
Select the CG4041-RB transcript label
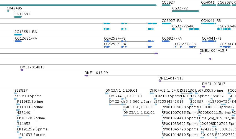click(x=211, y=20)
